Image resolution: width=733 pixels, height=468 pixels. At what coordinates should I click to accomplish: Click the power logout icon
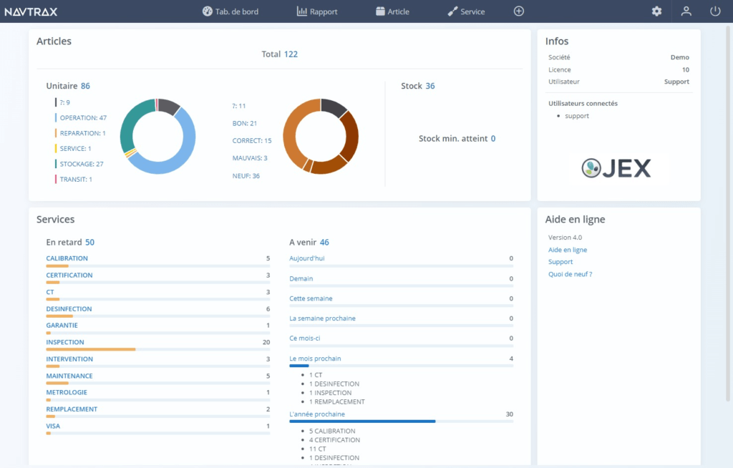[x=714, y=11]
